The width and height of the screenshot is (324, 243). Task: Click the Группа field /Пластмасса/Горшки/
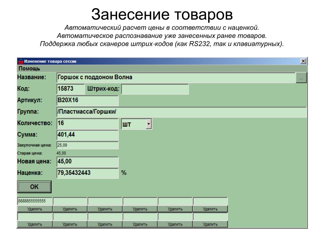pos(181,112)
